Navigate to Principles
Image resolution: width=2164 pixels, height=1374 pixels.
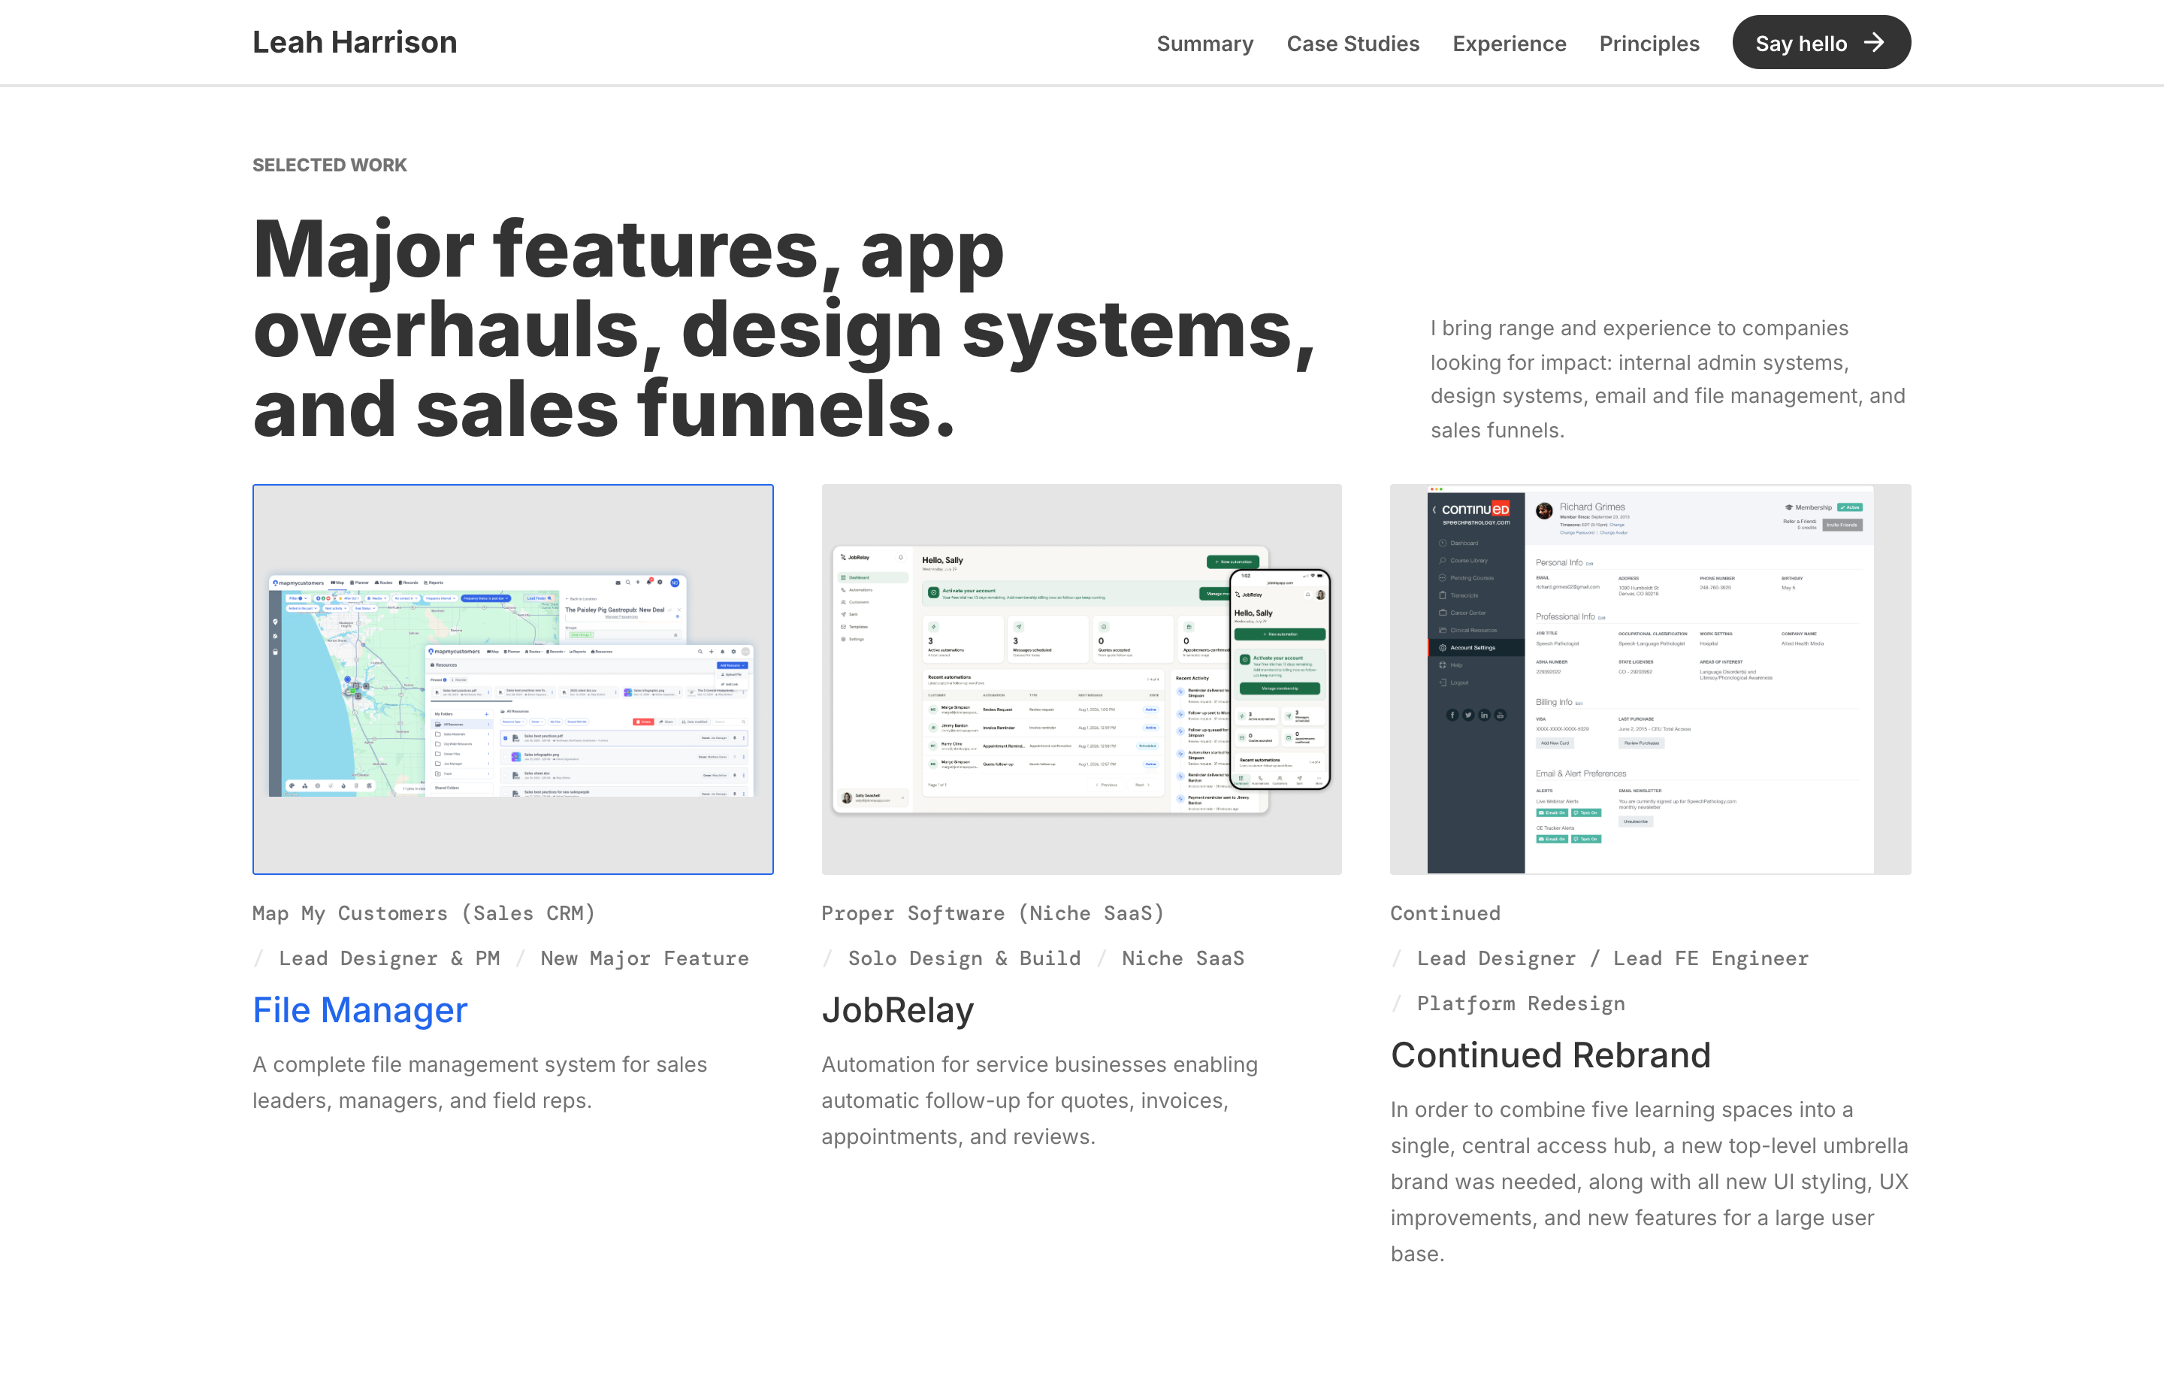(1649, 43)
